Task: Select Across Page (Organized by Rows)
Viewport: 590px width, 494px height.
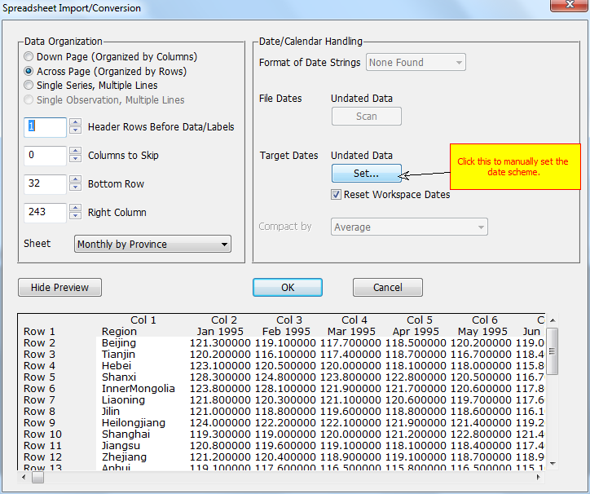Action: 29,72
